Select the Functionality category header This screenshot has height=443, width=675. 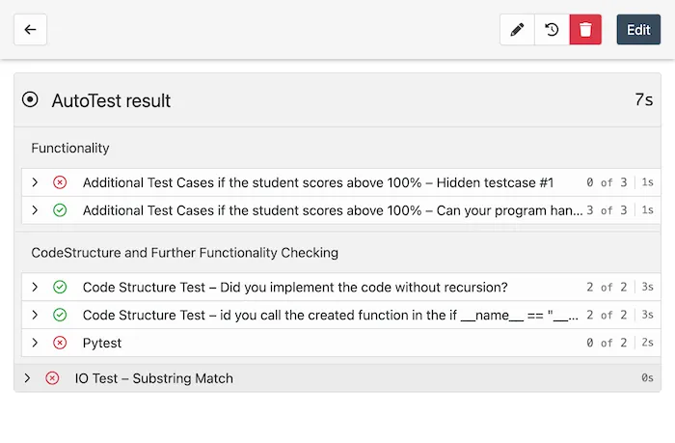coord(70,149)
